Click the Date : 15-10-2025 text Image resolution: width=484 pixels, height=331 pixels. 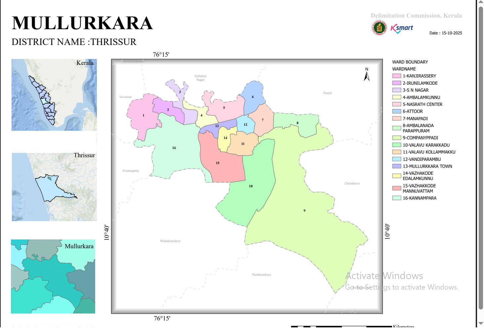tap(446, 33)
